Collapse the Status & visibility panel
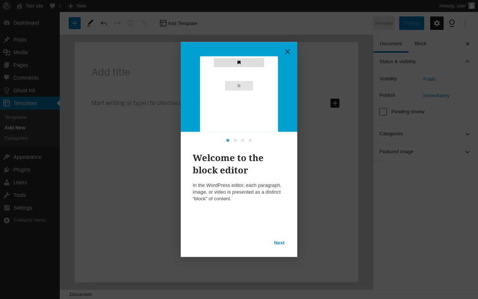The image size is (478, 299). click(x=425, y=61)
